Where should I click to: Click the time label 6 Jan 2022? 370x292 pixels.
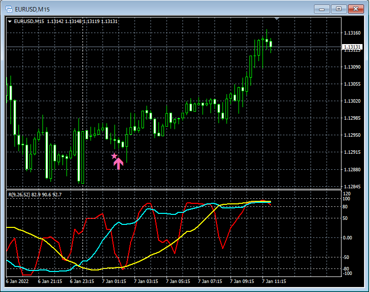coord(17,281)
